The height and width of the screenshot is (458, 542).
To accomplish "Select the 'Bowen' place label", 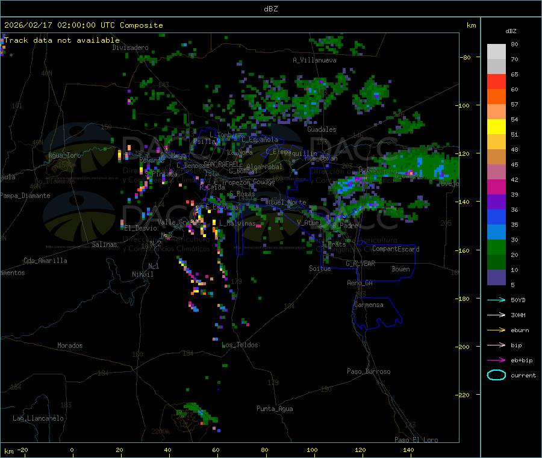I will coord(401,269).
